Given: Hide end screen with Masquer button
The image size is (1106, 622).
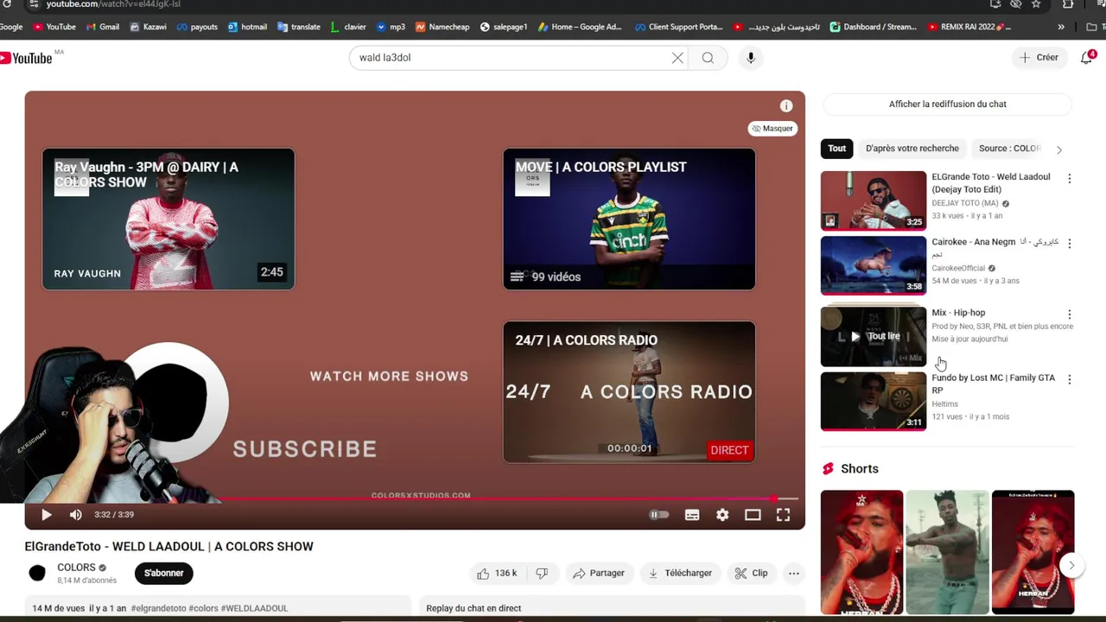Looking at the screenshot, I should (x=772, y=129).
